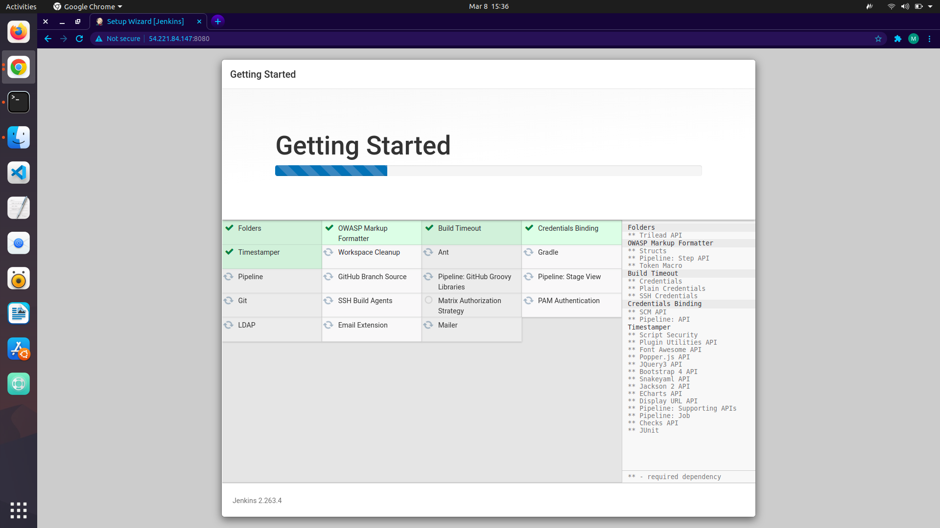
Task: Click the pending icon beside Ant
Action: [428, 252]
